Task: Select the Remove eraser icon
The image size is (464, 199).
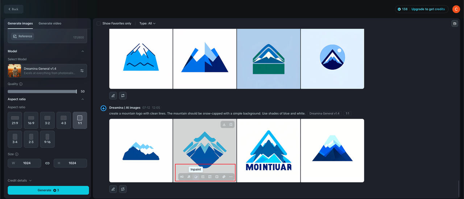Action: 224,177
